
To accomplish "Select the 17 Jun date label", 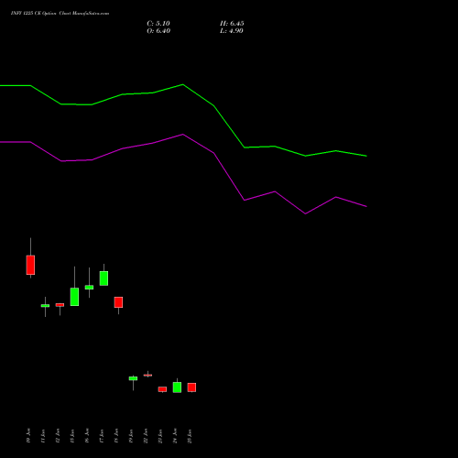I will (x=102, y=436).
